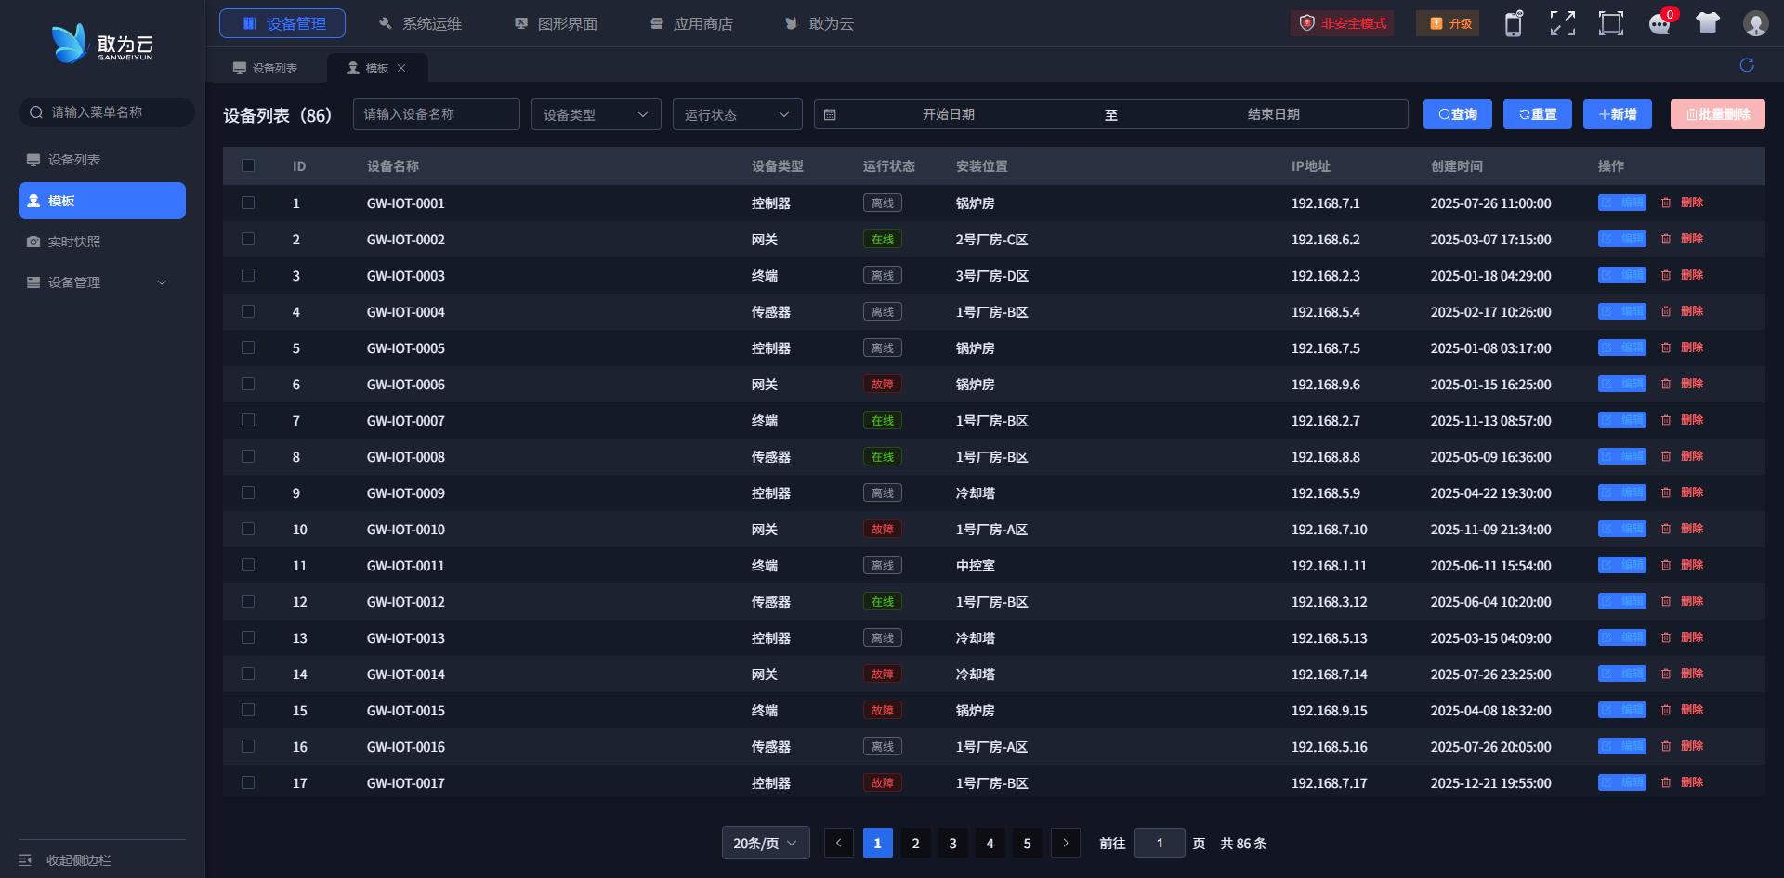Open the 20条/页 page size selector
Screen dimensions: 1784x878
(766, 843)
